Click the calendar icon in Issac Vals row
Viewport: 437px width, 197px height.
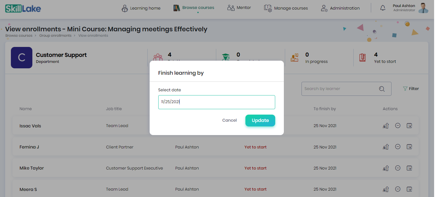pyautogui.click(x=409, y=126)
